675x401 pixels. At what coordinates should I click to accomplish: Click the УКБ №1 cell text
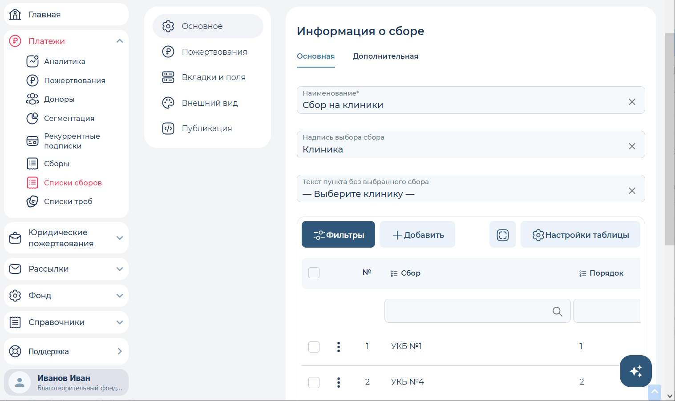tap(406, 346)
